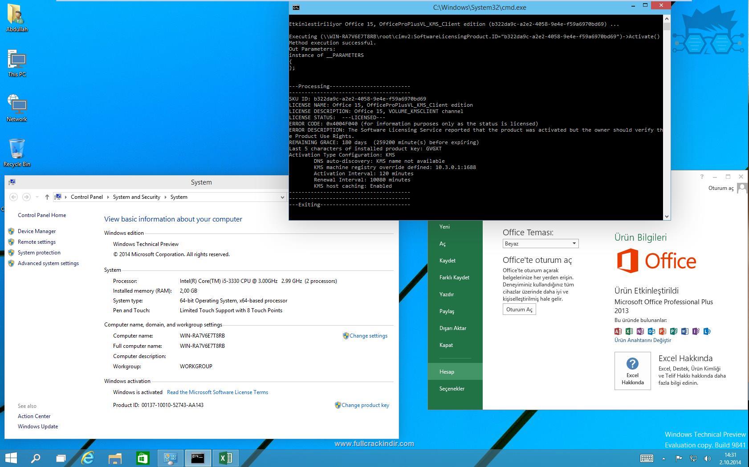Open the recent locations arrow beside Forward
Viewport: 749px width, 467px height.
pyautogui.click(x=37, y=197)
